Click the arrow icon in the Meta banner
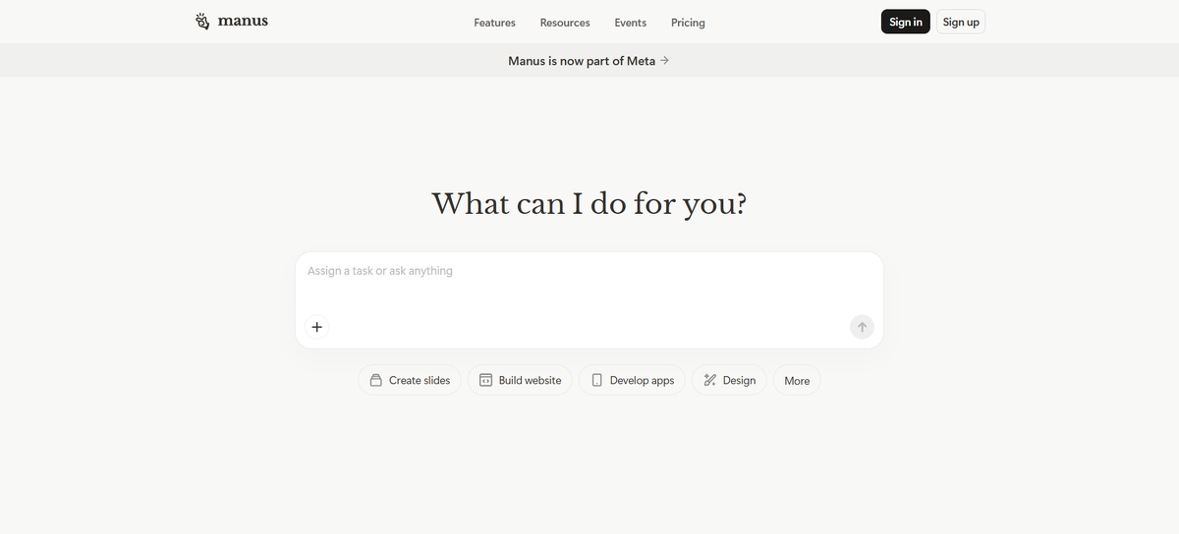1179x534 pixels. click(x=665, y=61)
